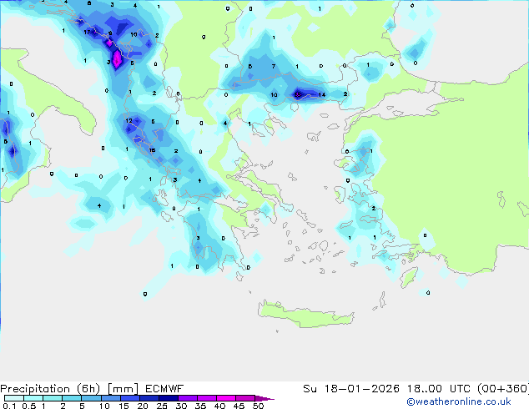529x409 pixels.
Task: Click the "35" legend scale label
Action: tap(200, 406)
